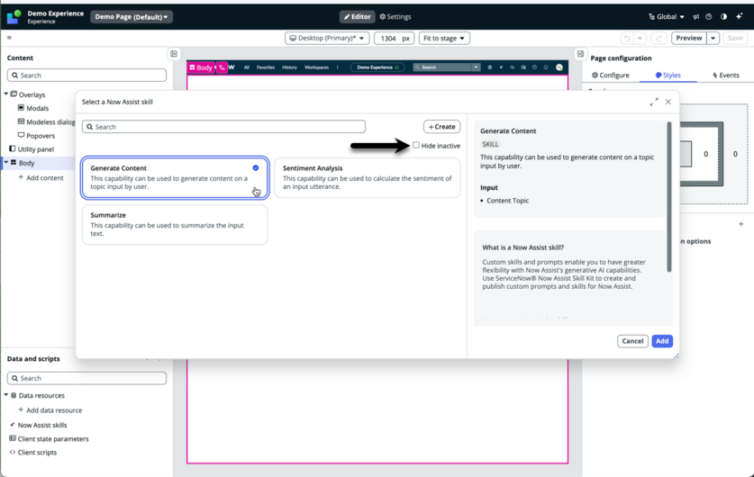
Task: Click the Preview button
Action: (689, 39)
